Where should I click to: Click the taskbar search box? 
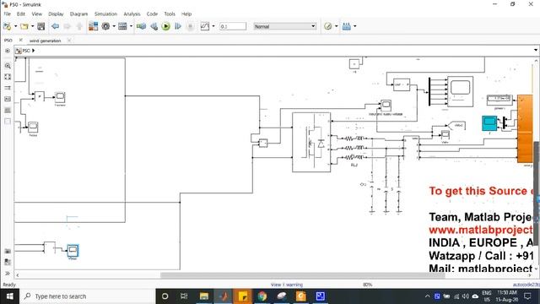point(87,296)
